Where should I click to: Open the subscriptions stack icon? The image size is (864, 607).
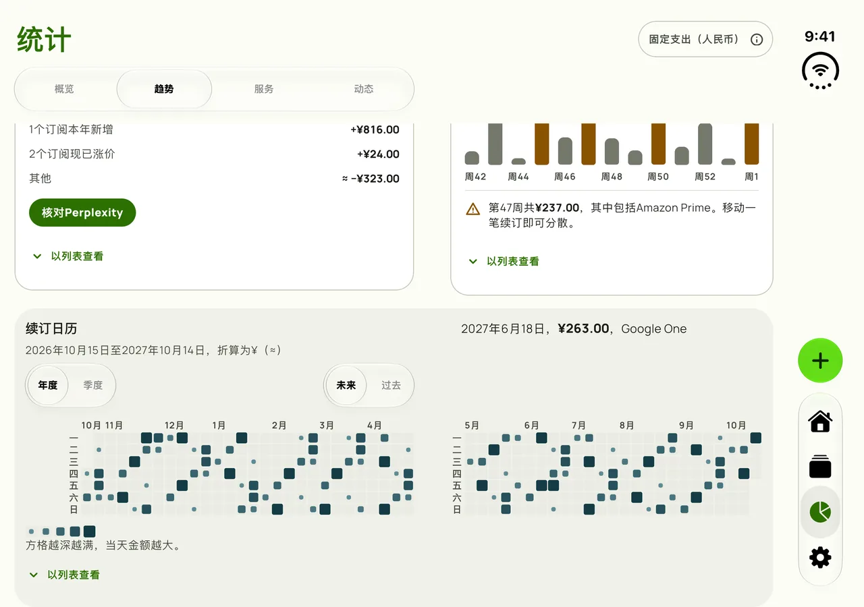coord(820,466)
